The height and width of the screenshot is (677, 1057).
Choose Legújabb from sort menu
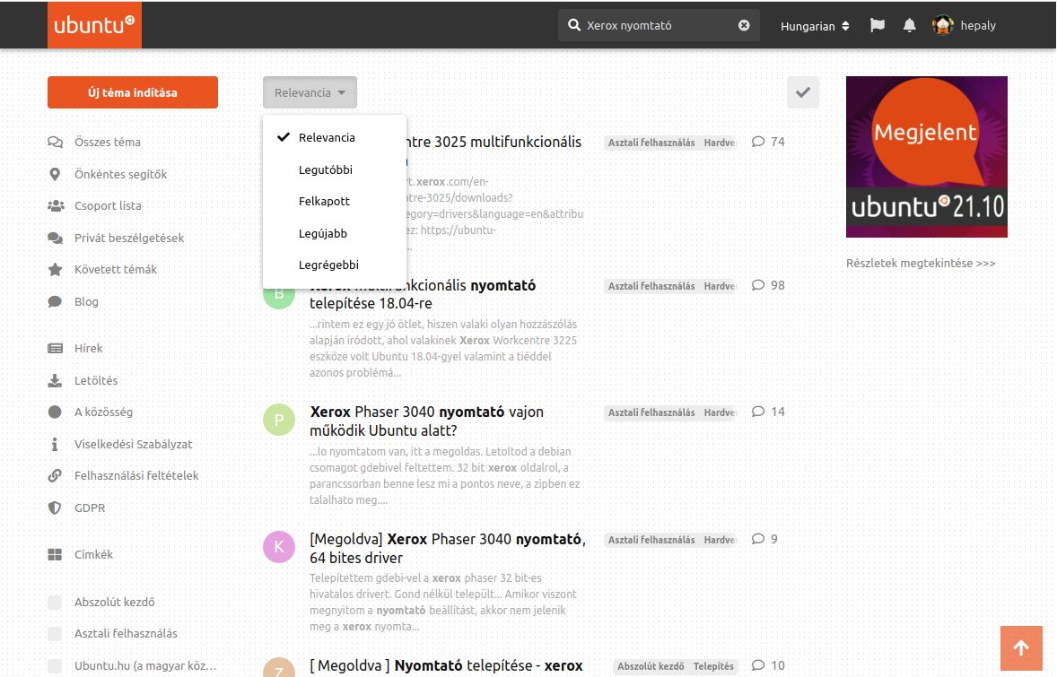(x=323, y=233)
